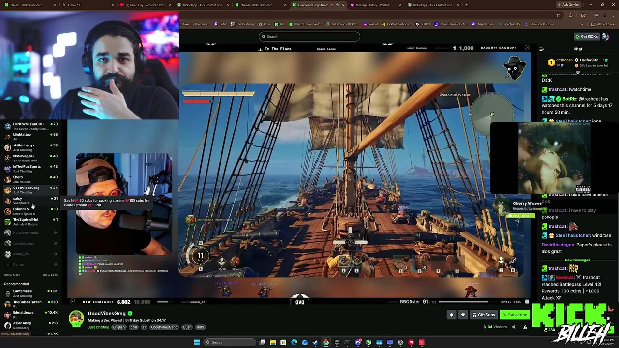Collapse the chat panel with arrow icon

[x=541, y=49]
